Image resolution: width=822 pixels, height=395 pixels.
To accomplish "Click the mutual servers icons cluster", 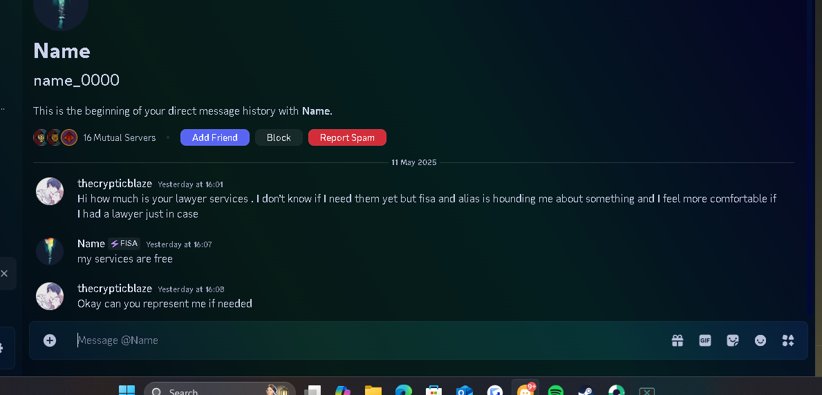I will tap(55, 138).
